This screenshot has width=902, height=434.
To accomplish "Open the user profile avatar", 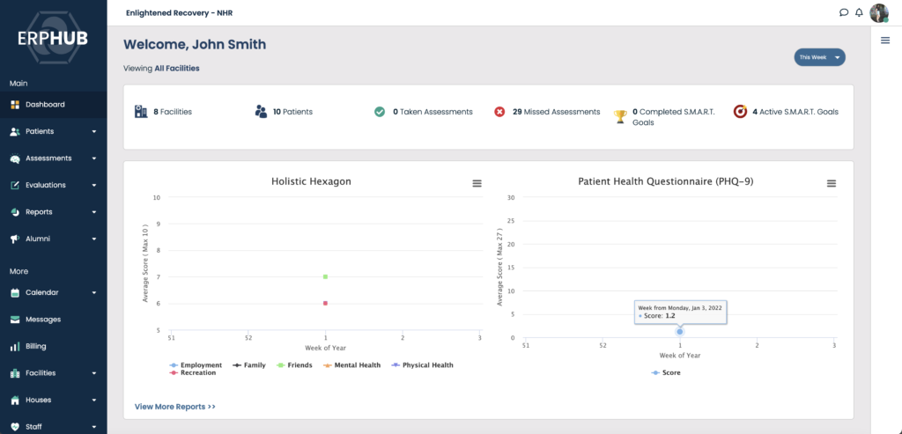I will tap(879, 12).
